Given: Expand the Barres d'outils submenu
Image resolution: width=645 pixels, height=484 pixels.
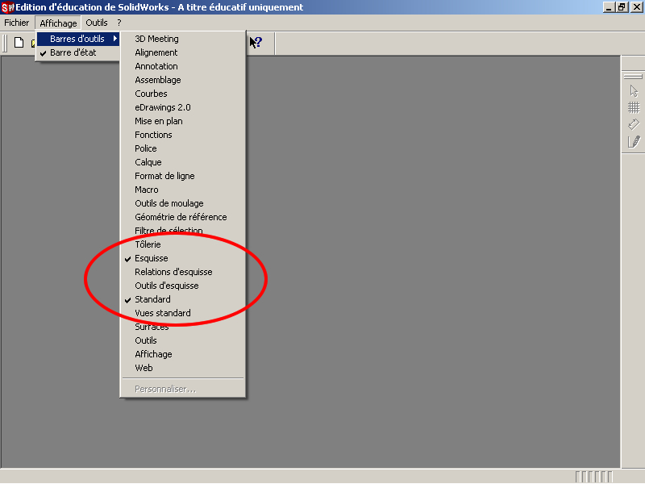Looking at the screenshot, I should (x=78, y=39).
